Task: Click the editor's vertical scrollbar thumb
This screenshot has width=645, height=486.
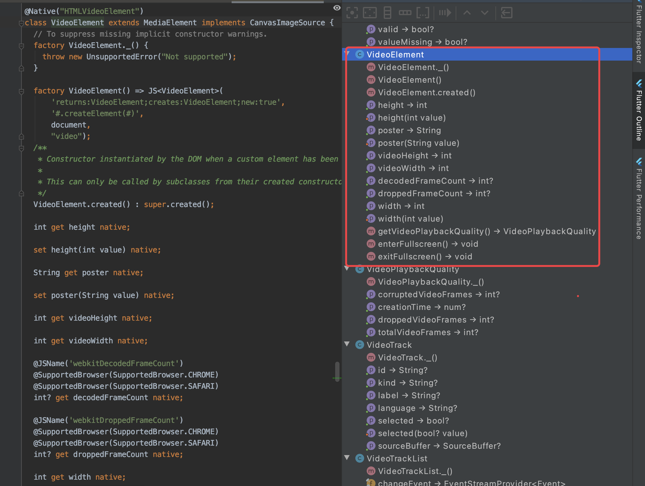Action: [x=338, y=371]
